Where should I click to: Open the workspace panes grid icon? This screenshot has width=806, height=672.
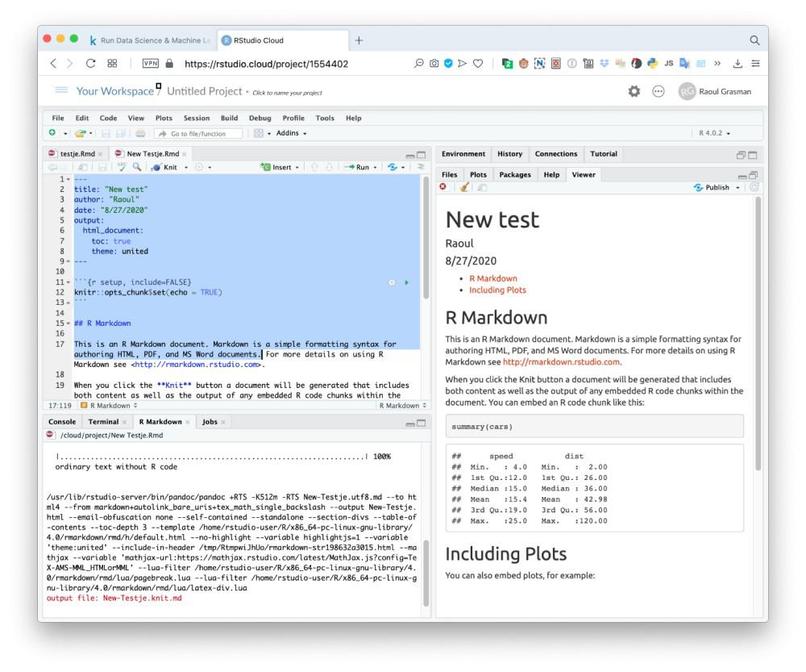[259, 133]
